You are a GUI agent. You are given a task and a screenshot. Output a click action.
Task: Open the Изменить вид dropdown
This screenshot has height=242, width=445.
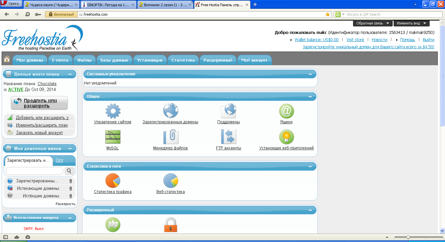coord(411,23)
